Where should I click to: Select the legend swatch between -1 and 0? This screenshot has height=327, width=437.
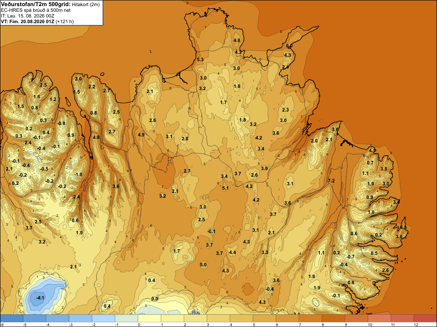click(x=127, y=318)
